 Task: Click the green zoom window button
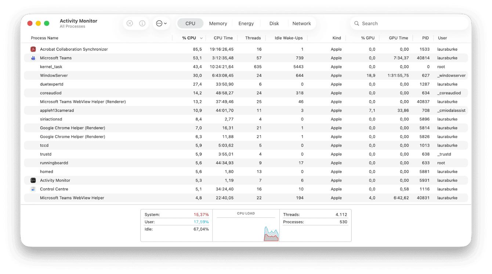pos(47,23)
